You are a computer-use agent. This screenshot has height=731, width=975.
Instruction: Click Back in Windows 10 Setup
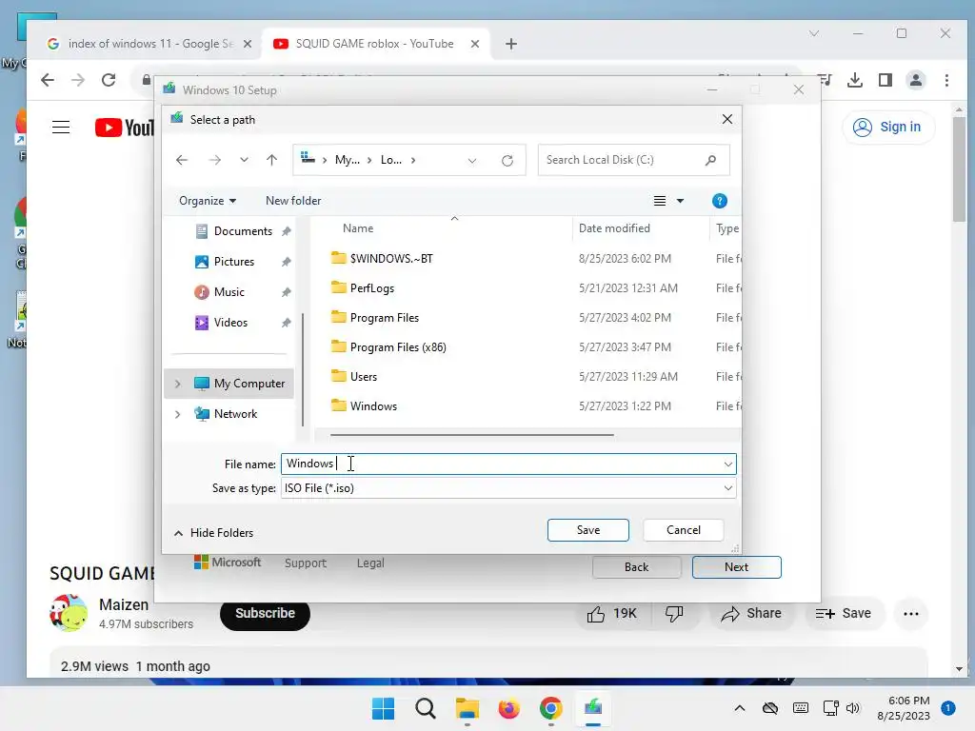coord(636,567)
